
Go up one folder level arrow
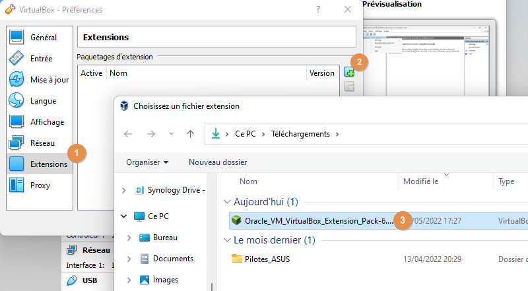[190, 134]
